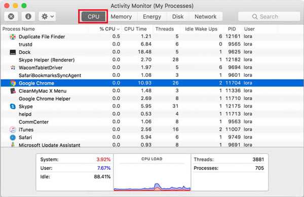
Task: Open the gear actions dropdown
Action: 48,17
